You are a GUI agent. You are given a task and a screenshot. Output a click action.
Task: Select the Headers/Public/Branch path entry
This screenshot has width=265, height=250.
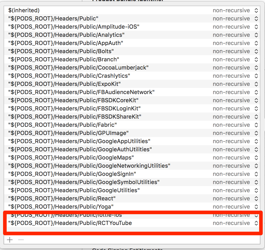(63, 60)
